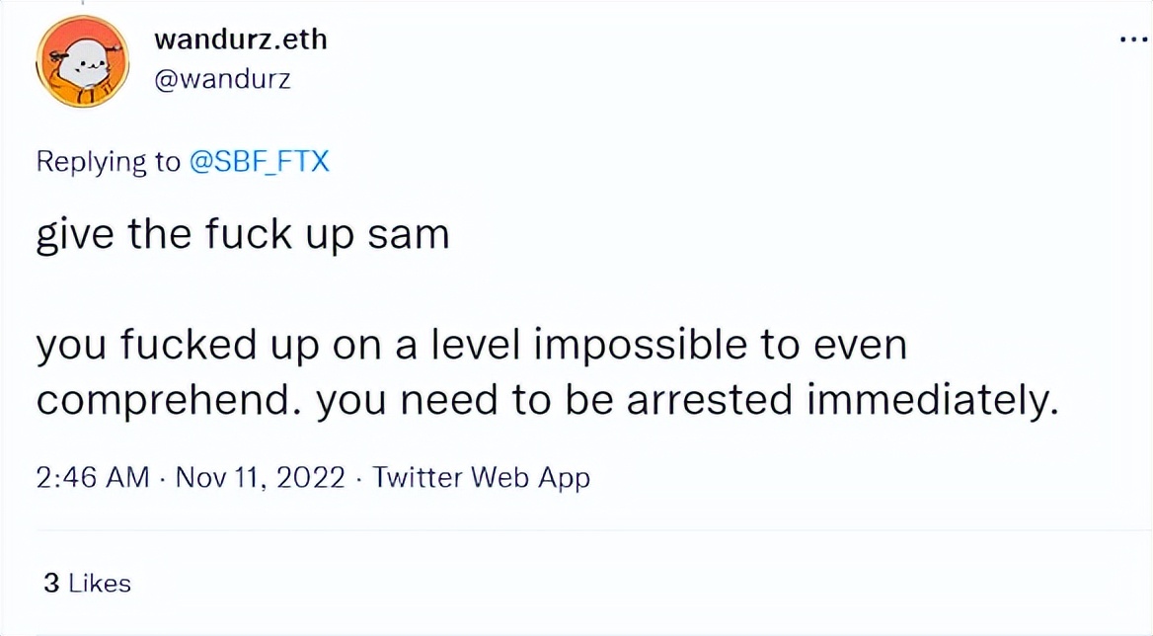This screenshot has width=1153, height=636.
Task: Click the word "even" in the tweet
Action: pyautogui.click(x=862, y=346)
